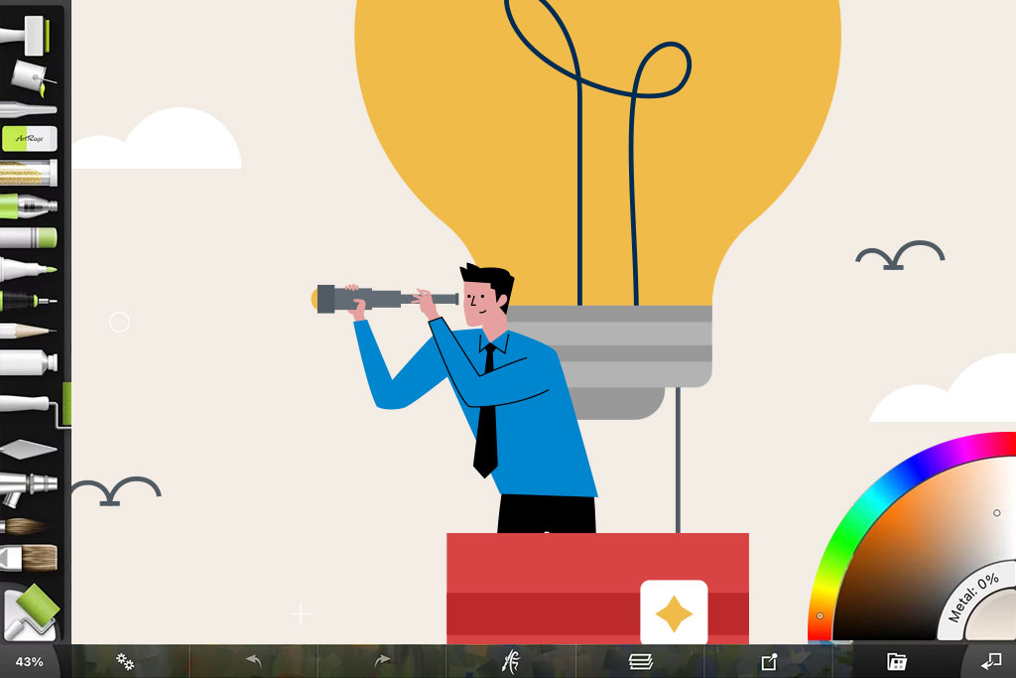Redo the last undone stroke
The image size is (1016, 678).
[382, 661]
